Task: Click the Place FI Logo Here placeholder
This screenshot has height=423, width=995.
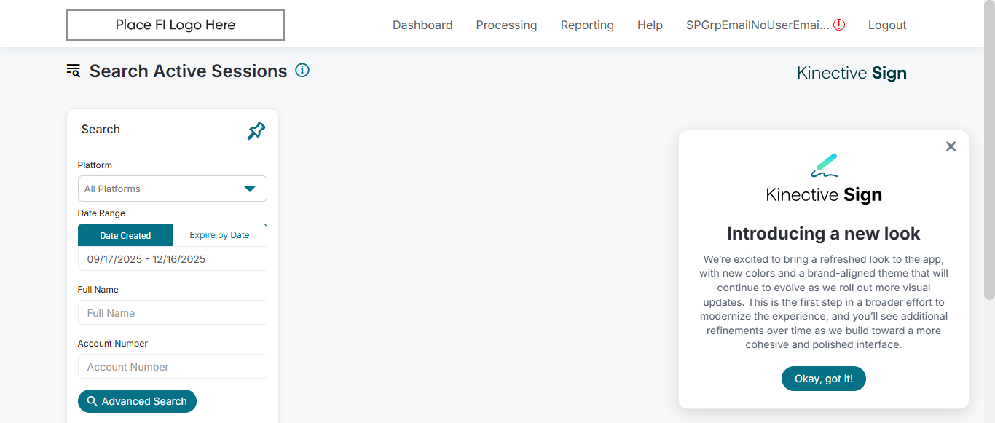Action: click(x=176, y=25)
